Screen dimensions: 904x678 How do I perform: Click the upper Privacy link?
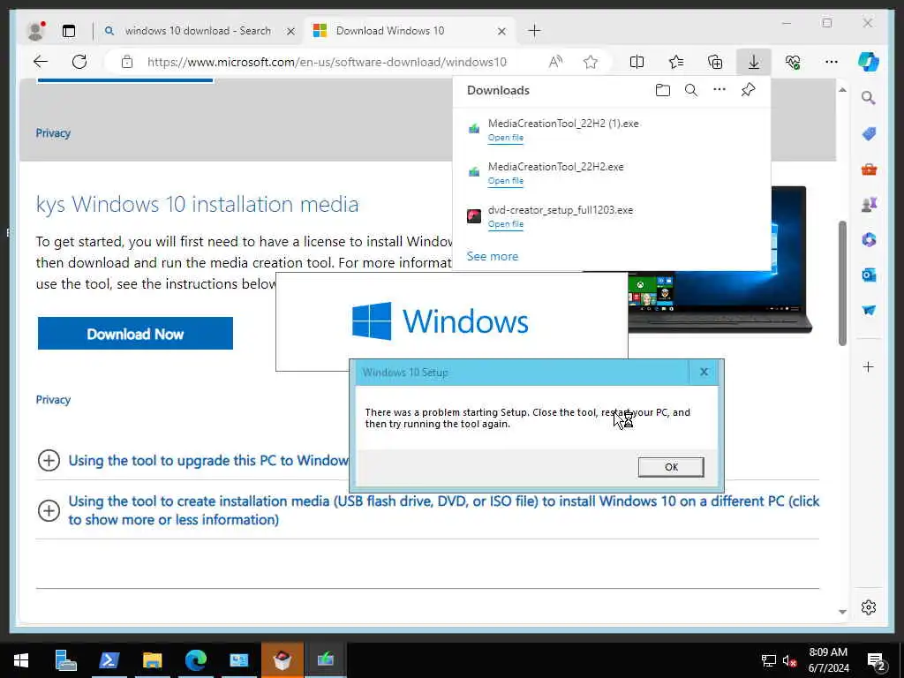[53, 132]
